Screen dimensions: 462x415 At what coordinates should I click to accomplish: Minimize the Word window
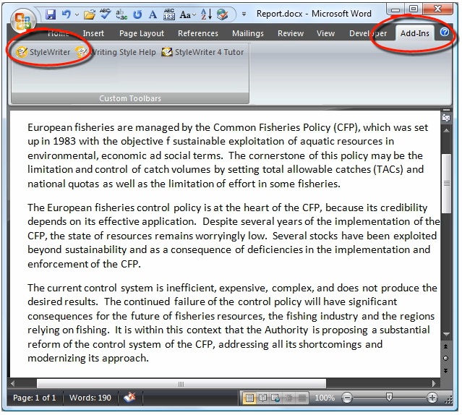[x=395, y=9]
